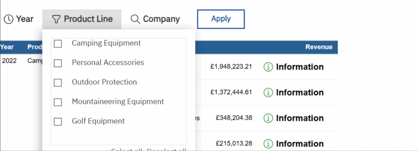The height and width of the screenshot is (151, 418).
Task: Collapse the Product Line filter dropdown
Action: click(82, 19)
